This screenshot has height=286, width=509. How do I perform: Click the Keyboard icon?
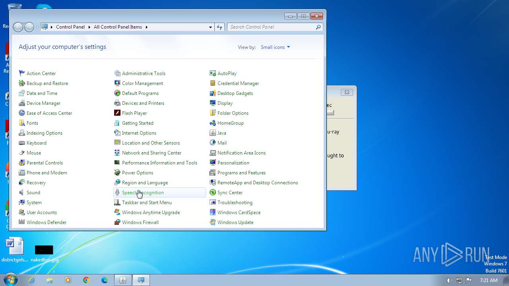(x=22, y=143)
